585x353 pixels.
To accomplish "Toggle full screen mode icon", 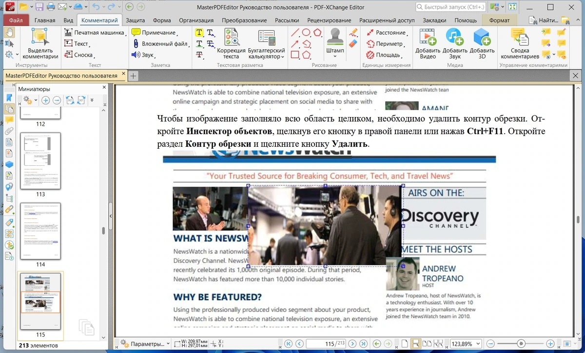I will 512,7.
